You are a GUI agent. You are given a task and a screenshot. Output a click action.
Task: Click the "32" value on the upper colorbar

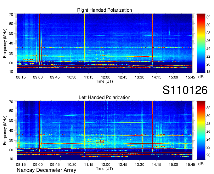[x=208, y=17]
